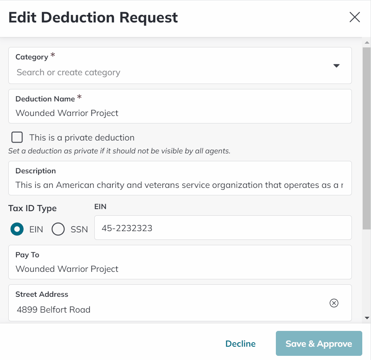
Task: Click the Decline button
Action: pos(240,343)
